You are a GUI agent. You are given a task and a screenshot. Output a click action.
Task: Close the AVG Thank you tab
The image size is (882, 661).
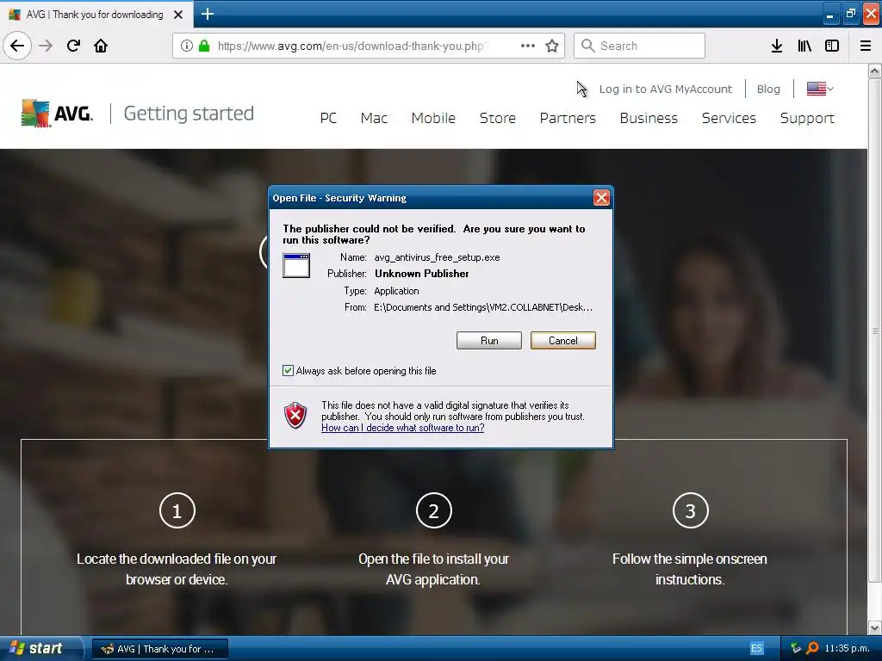[x=178, y=15]
